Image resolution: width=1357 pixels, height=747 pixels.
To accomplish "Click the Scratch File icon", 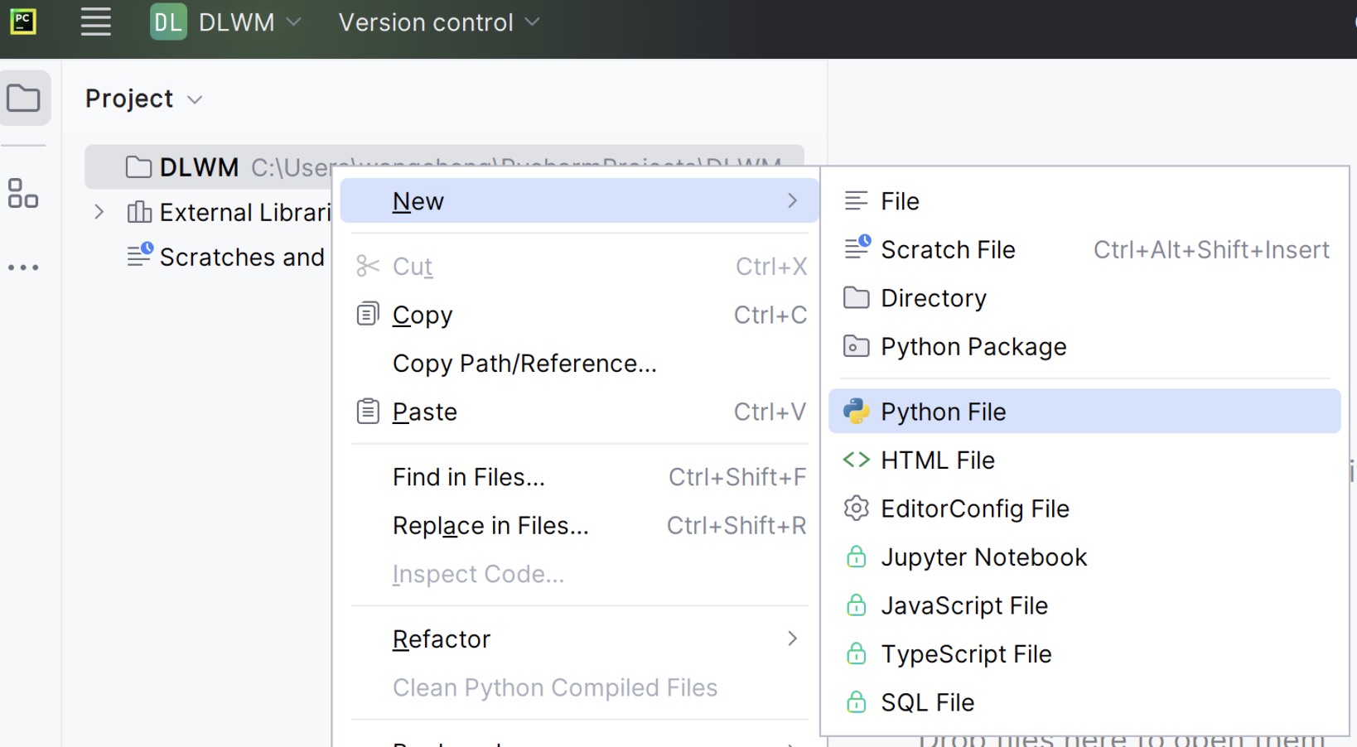I will 857,247.
